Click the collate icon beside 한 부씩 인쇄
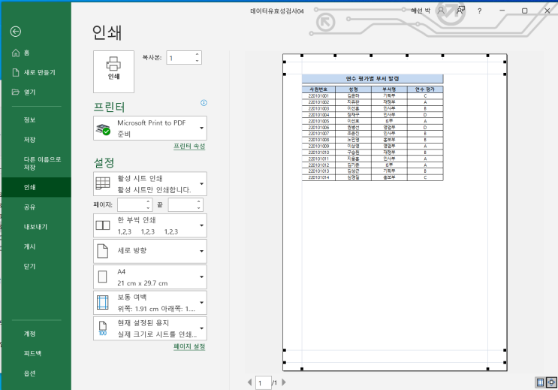 pos(103,225)
